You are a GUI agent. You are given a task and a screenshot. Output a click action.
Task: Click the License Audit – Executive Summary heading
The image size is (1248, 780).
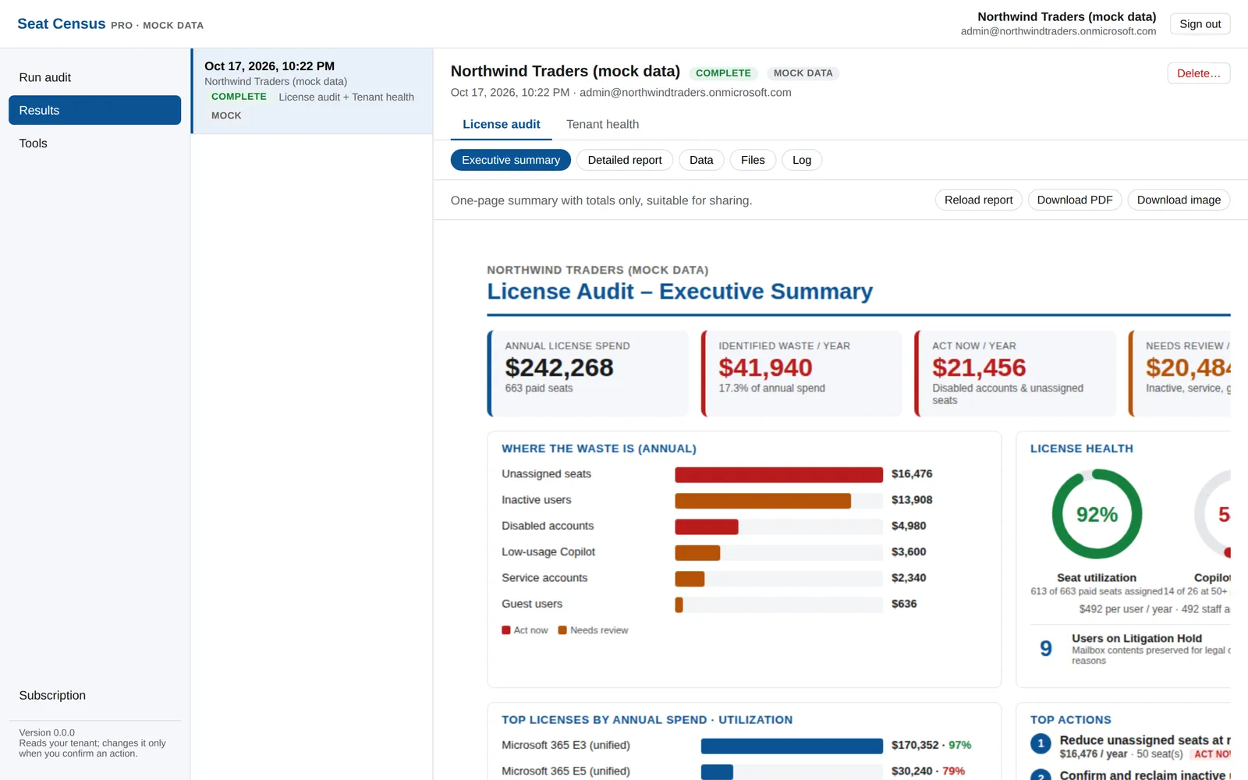pos(679,291)
